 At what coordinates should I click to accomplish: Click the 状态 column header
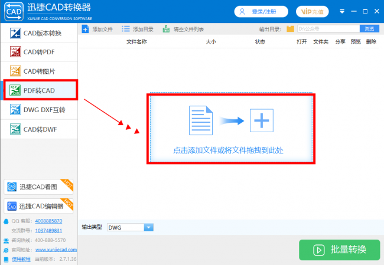(260, 41)
